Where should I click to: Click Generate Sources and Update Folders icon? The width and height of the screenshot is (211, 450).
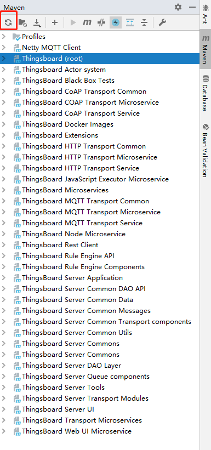click(22, 22)
